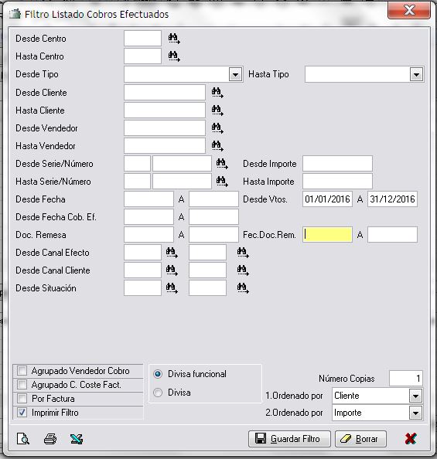Open 2.Ordenado por Importe dropdown

click(415, 413)
